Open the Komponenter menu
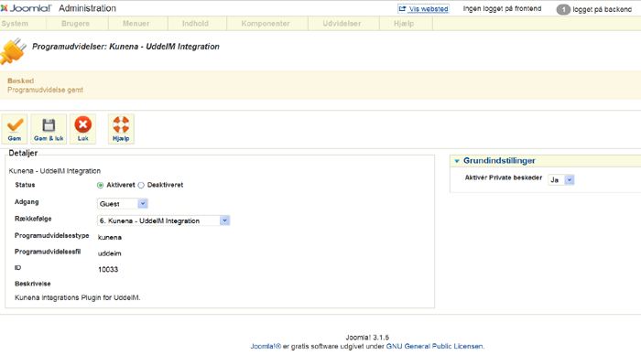641x355 pixels. point(266,24)
